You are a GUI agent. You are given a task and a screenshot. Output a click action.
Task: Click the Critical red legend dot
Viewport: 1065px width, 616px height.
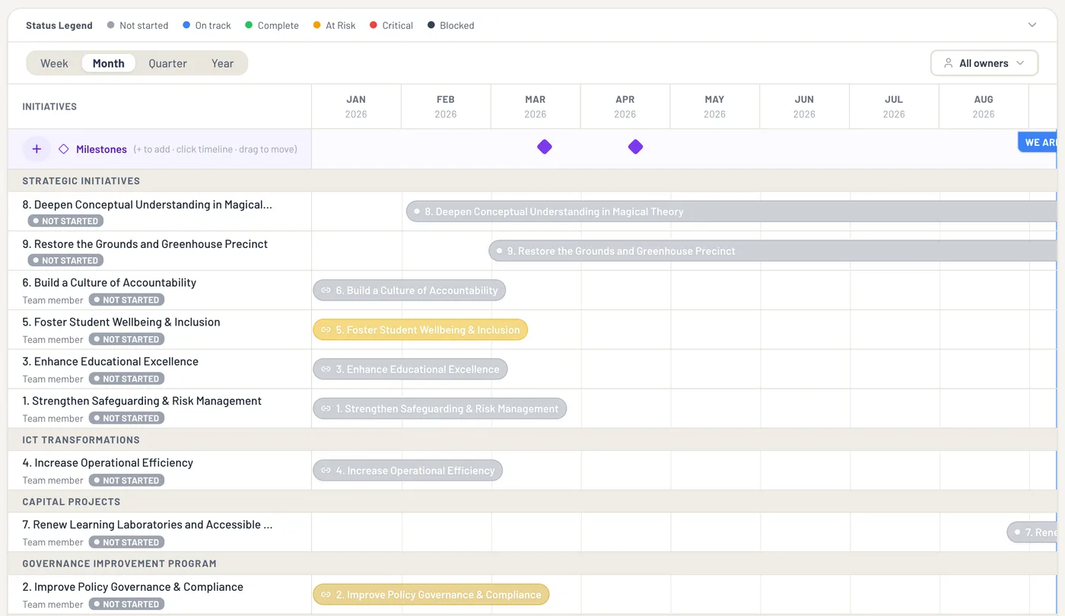[374, 25]
